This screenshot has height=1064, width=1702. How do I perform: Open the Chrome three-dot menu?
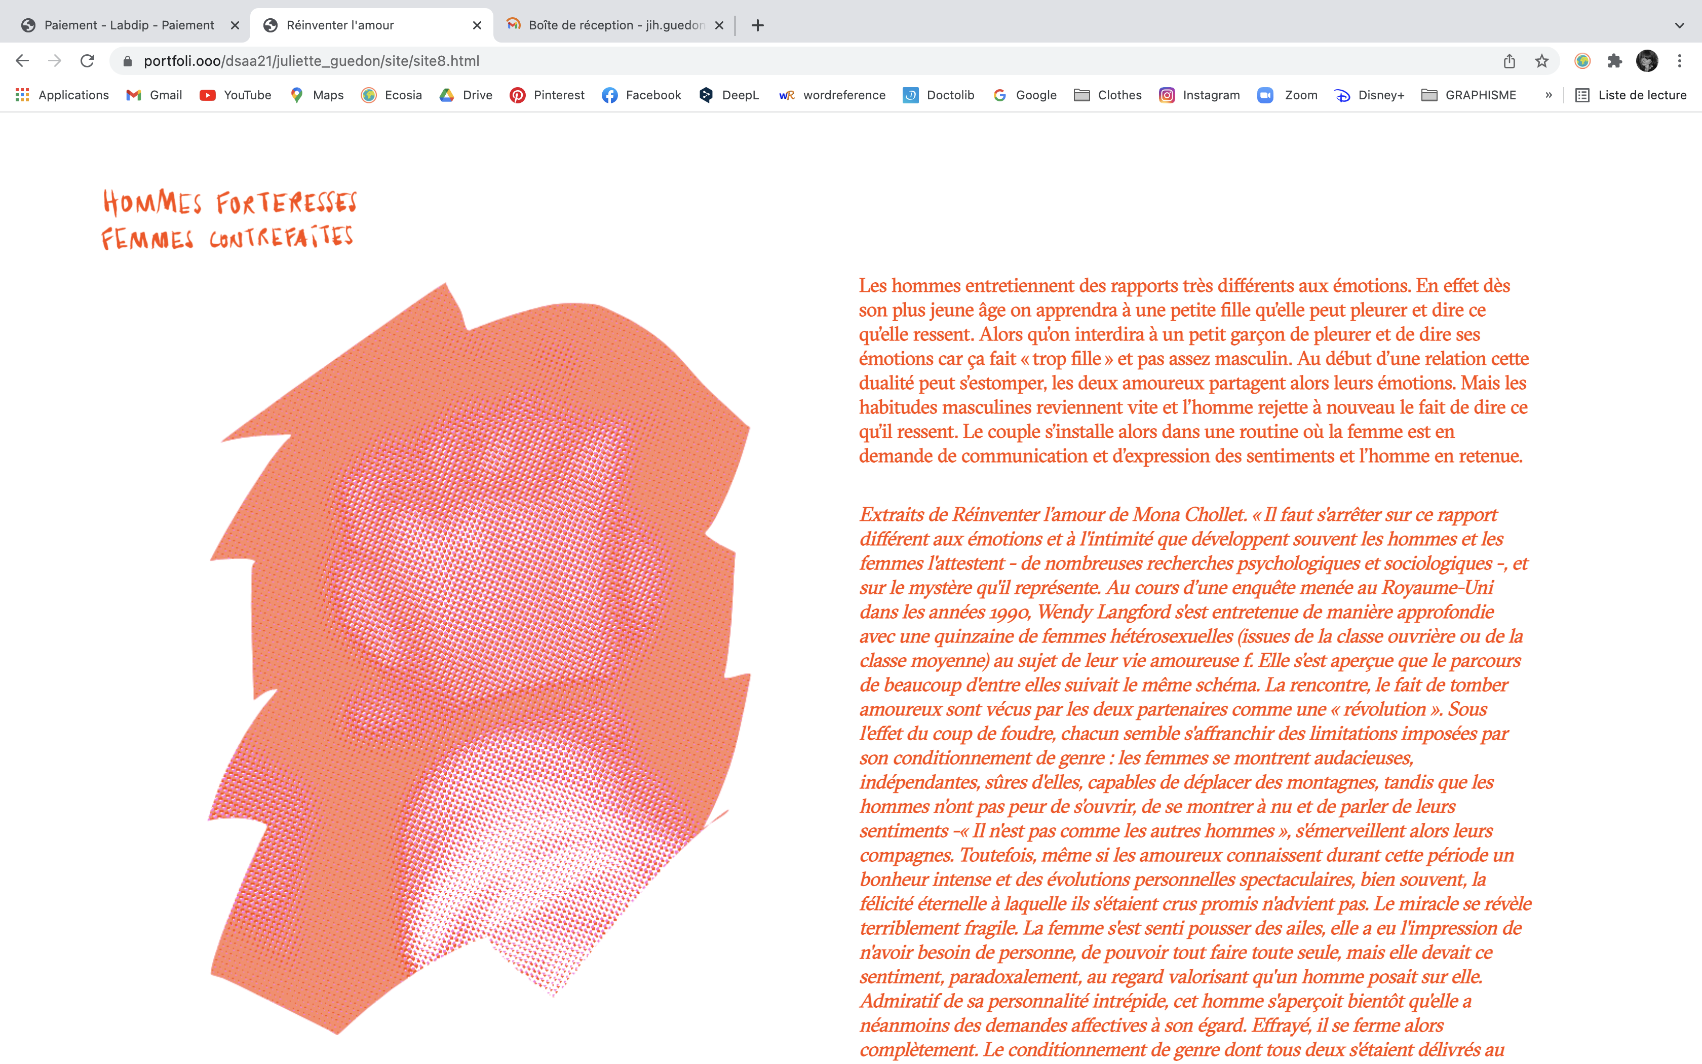1680,61
